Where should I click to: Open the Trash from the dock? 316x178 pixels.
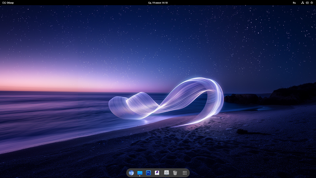point(175,173)
